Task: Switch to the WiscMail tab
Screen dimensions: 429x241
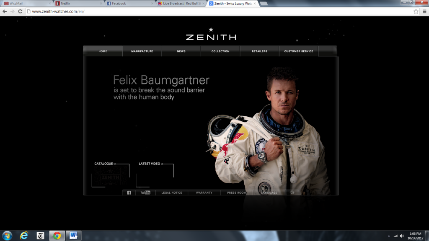Action: point(27,3)
